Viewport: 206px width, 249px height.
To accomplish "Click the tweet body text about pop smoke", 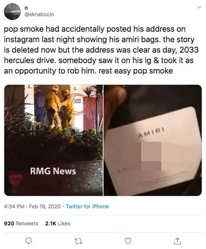I will (101, 50).
